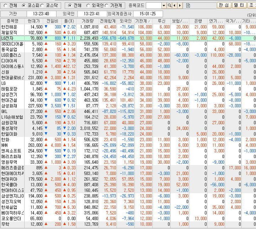Screen dimensions: 256x229
Task: Sort by 종목명 column header
Action: point(12,21)
